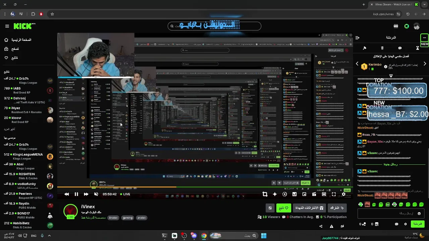Follow iVinex with the green button
429x241 pixels.
[284, 208]
